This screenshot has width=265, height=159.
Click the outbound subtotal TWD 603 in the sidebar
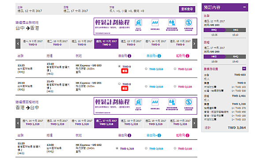240,75
